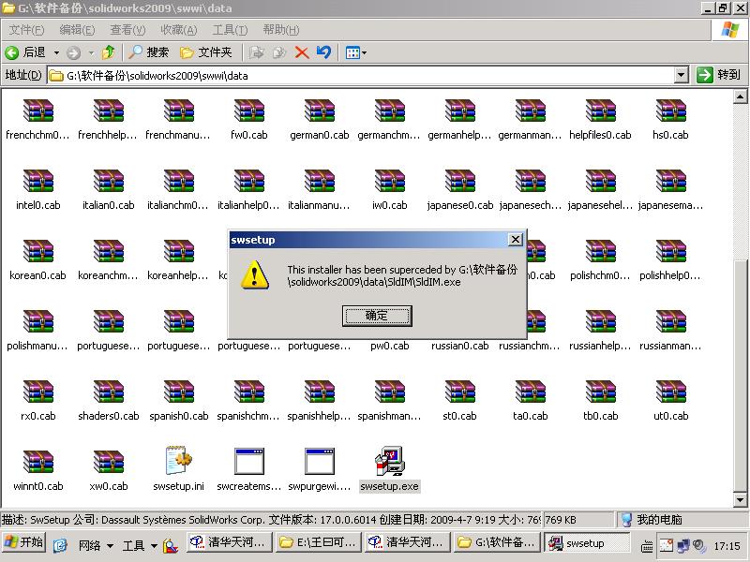This screenshot has width=750, height=562.
Task: Select the shaders0.cab archive icon
Action: click(109, 392)
